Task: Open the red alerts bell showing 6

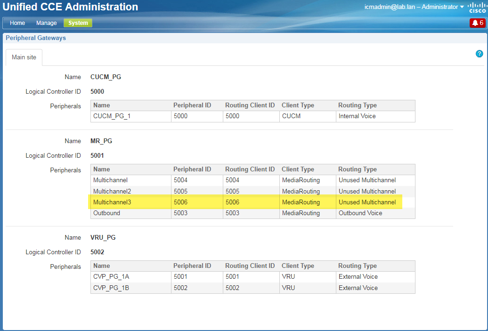Action: click(x=478, y=23)
